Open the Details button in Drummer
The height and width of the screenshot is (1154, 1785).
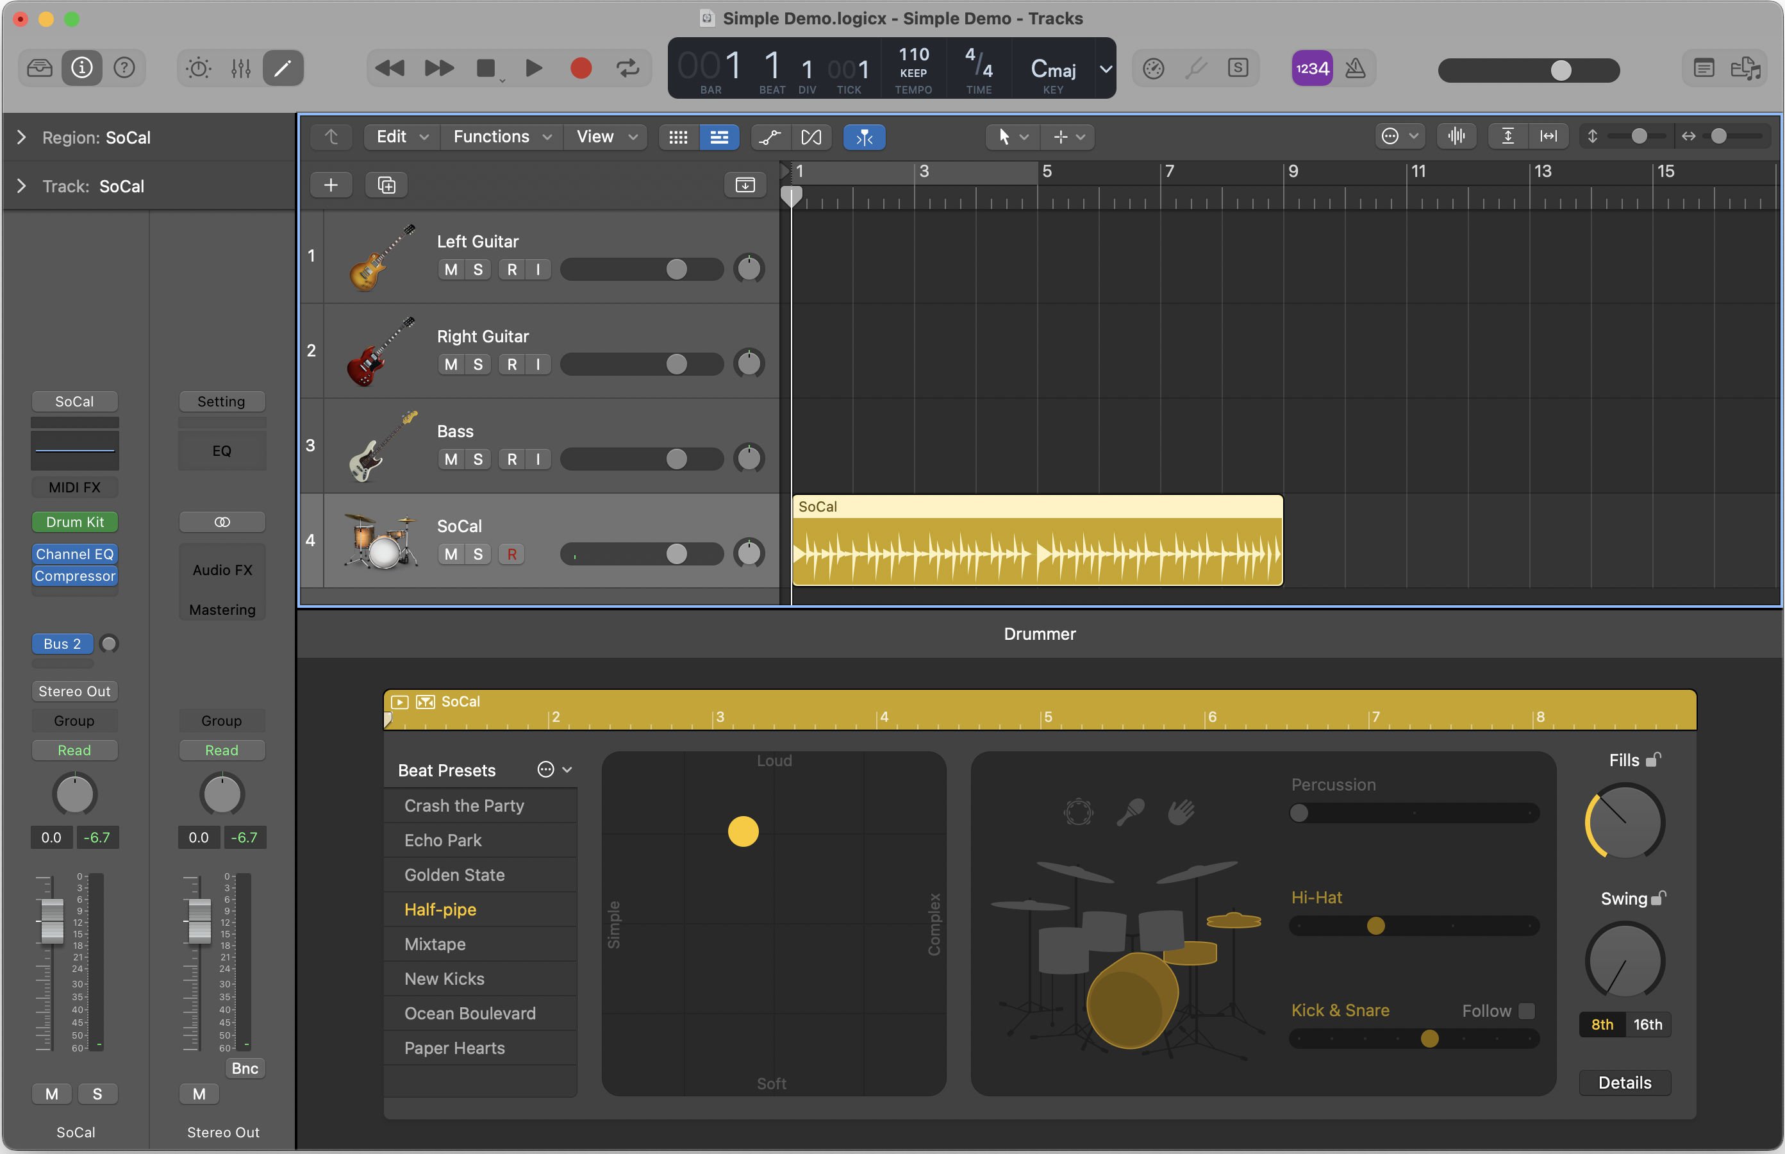(x=1625, y=1083)
